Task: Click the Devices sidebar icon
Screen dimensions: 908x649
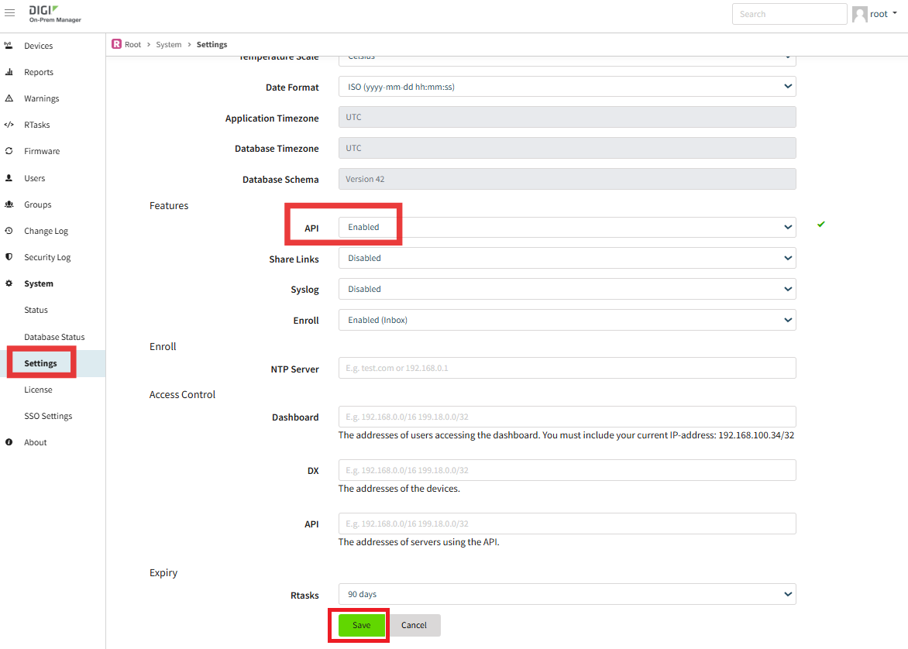Action: tap(9, 45)
